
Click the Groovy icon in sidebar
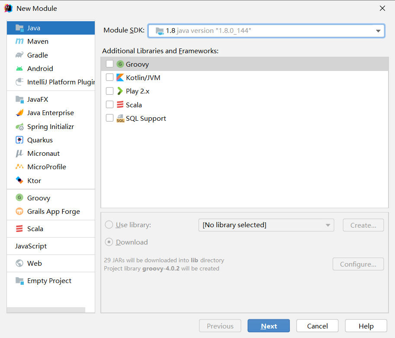pos(19,198)
